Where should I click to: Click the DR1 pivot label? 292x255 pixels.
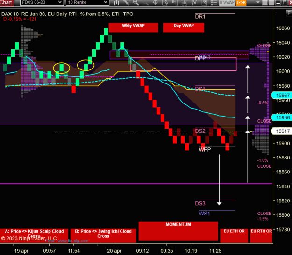pyautogui.click(x=200, y=17)
